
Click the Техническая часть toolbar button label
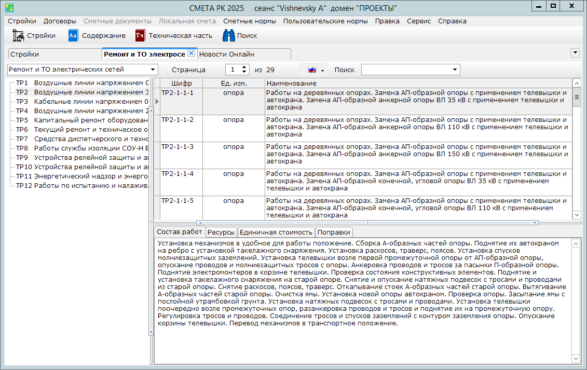[181, 36]
